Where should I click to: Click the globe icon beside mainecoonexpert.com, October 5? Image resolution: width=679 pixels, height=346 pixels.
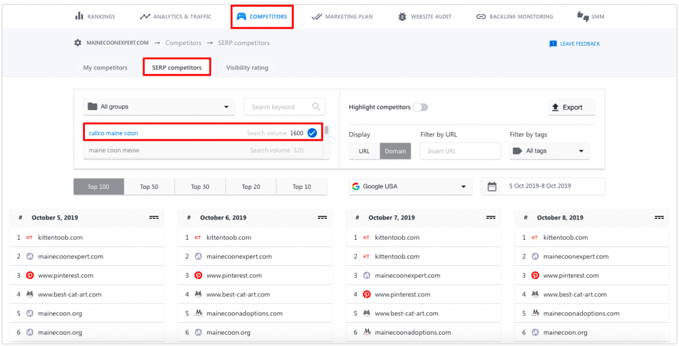(30, 257)
